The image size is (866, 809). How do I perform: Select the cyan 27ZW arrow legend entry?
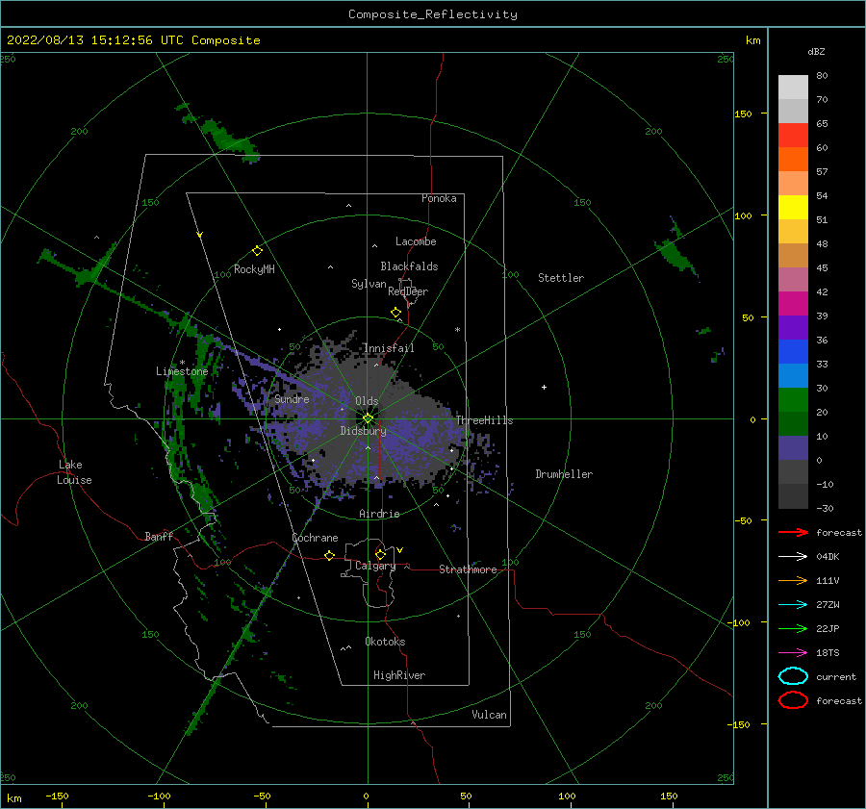tap(793, 605)
